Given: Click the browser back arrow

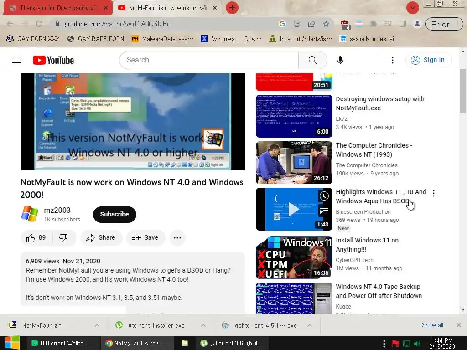Looking at the screenshot, I should point(10,24).
